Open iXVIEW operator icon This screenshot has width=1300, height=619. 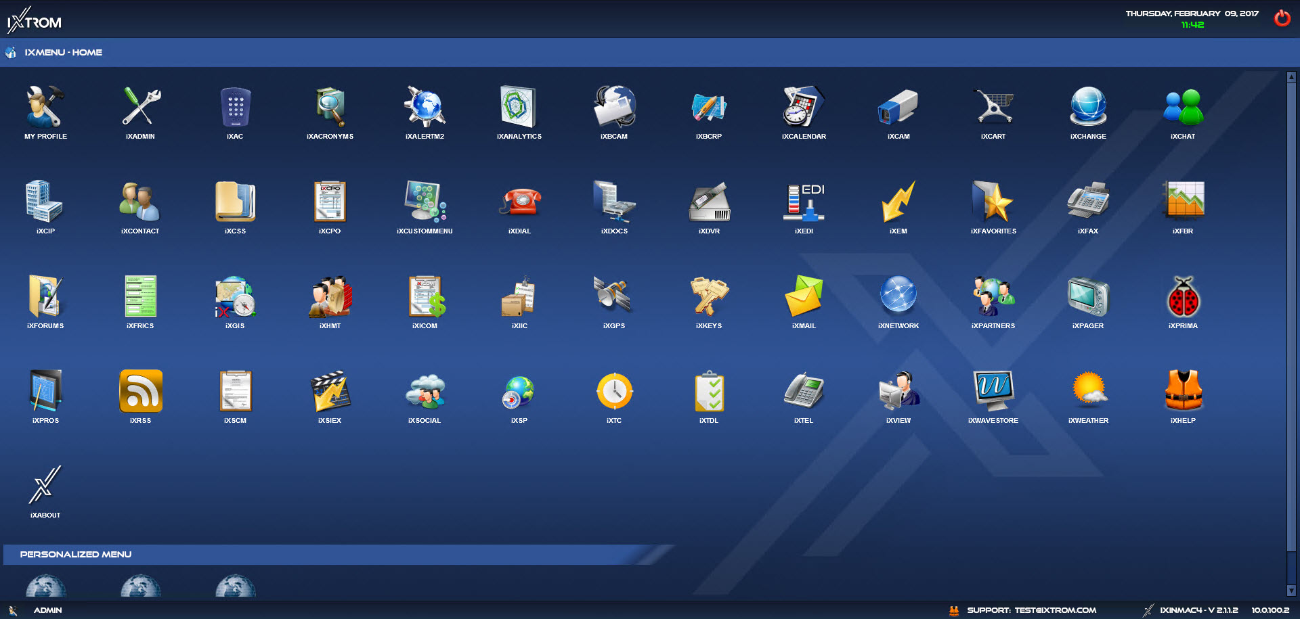[x=898, y=391]
